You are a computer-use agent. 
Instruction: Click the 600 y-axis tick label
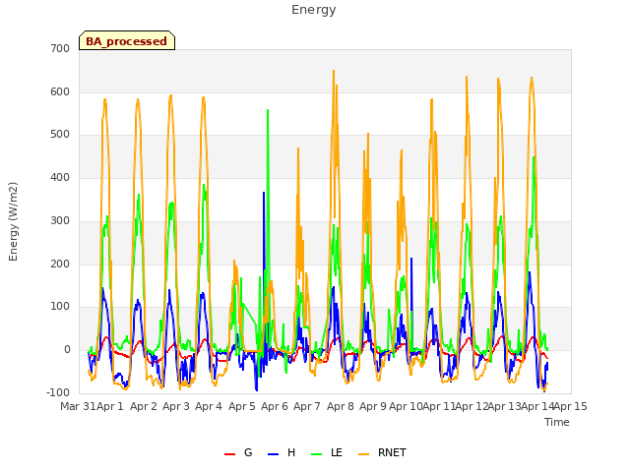coord(60,91)
